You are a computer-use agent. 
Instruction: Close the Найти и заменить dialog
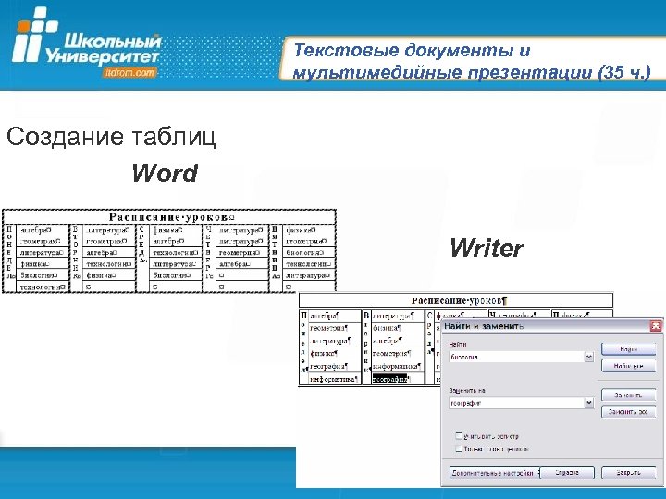(656, 325)
